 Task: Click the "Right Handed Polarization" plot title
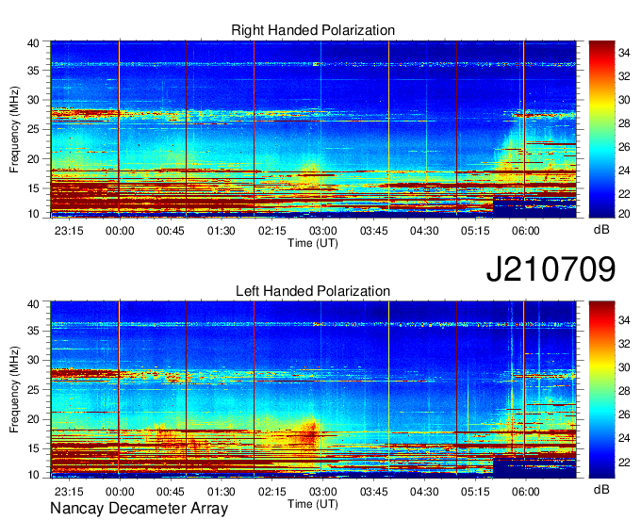tap(313, 30)
